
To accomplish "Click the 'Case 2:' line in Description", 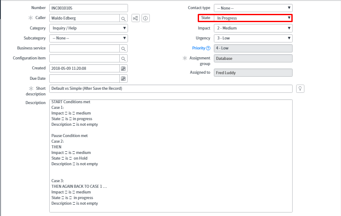I will coord(57,141).
